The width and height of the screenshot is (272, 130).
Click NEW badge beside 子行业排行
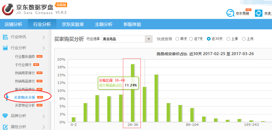pos(36,64)
